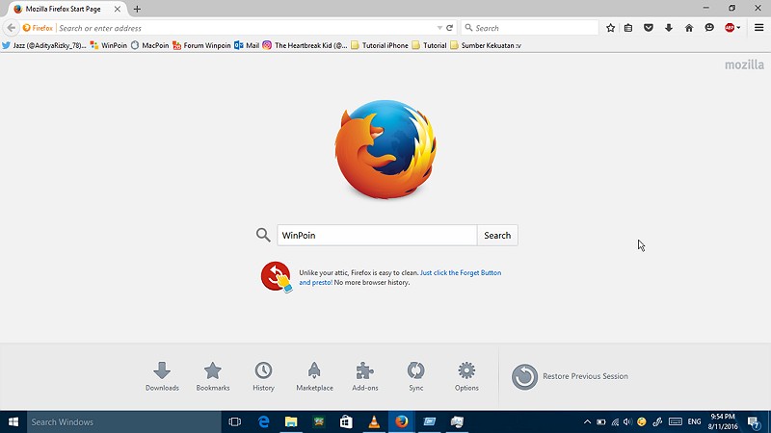
Task: Open Forum Winpoin bookmark
Action: click(201, 45)
